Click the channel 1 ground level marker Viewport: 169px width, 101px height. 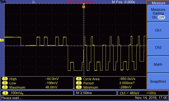tap(2, 40)
